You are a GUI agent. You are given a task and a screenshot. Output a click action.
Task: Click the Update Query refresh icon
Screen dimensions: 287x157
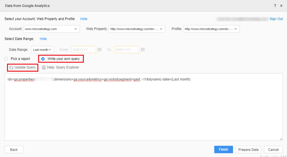point(11,68)
